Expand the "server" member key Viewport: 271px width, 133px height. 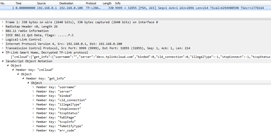click(x=34, y=91)
